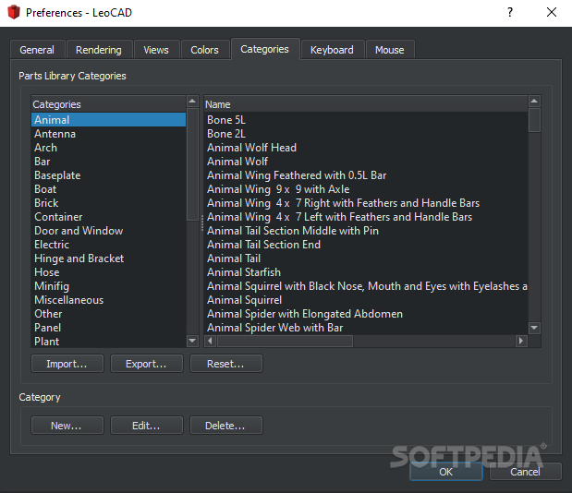Select the Door and Window category

coord(109,231)
